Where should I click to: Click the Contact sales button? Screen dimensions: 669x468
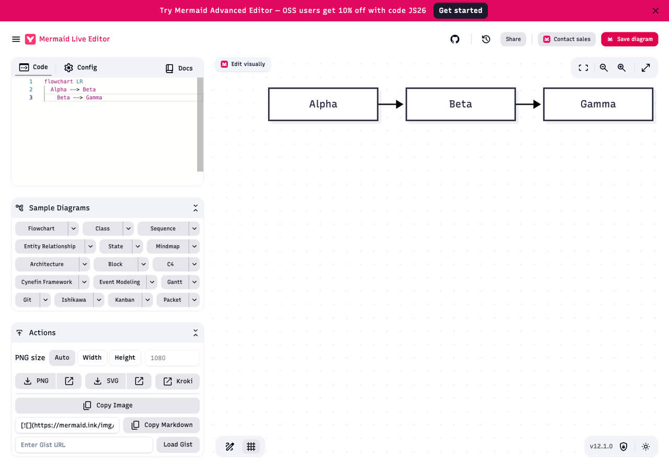point(567,39)
